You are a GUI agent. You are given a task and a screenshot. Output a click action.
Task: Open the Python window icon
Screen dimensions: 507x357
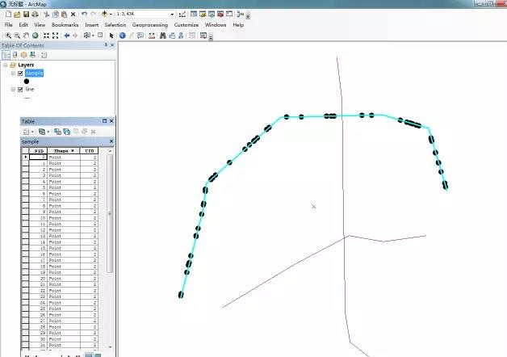coord(229,14)
